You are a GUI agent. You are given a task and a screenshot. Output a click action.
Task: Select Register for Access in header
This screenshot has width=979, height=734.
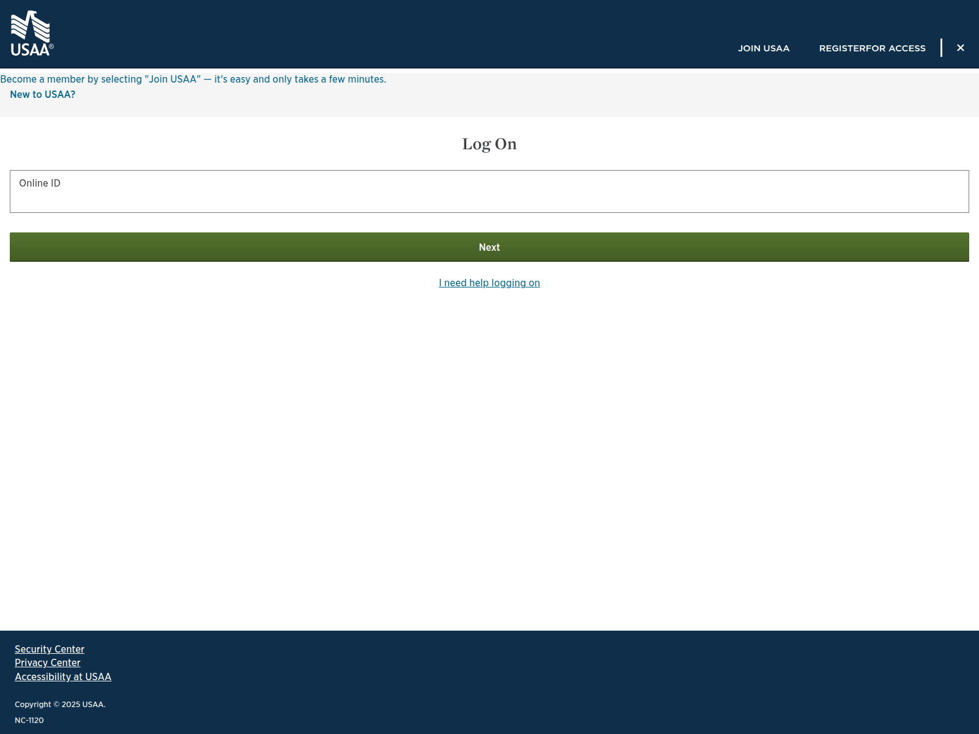(873, 48)
